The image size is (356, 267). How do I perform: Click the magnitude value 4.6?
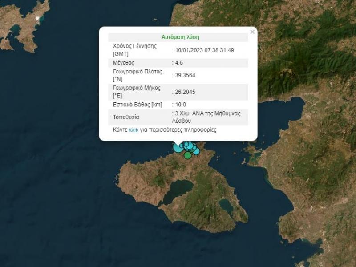pos(179,63)
